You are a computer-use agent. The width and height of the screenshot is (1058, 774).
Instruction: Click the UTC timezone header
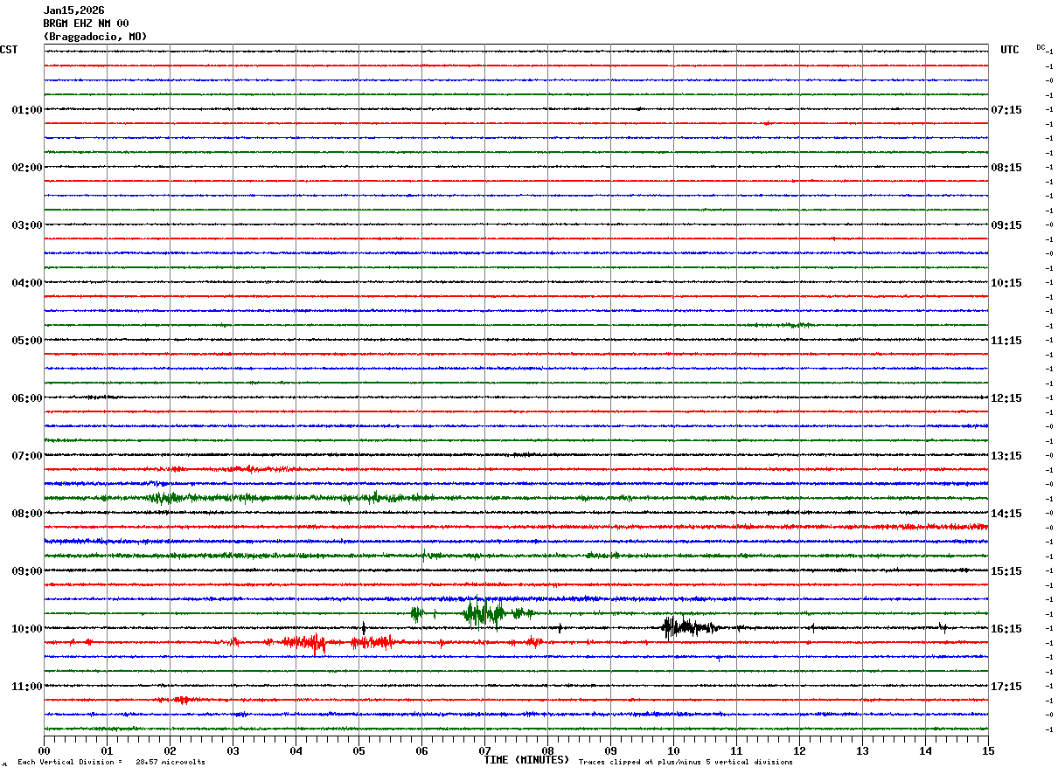(x=1010, y=50)
